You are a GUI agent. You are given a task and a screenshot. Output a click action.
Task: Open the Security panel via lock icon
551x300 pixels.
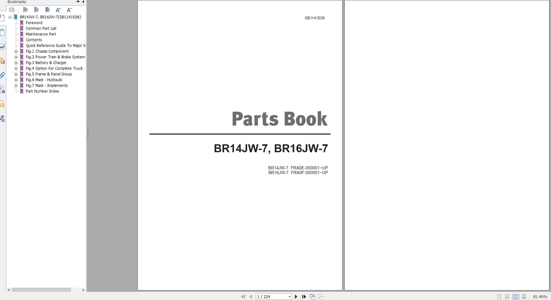tap(3, 104)
